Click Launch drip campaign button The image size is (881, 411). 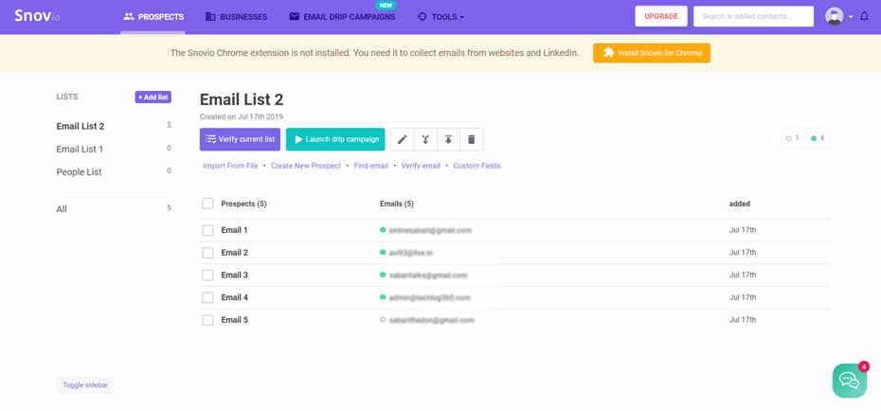point(335,139)
